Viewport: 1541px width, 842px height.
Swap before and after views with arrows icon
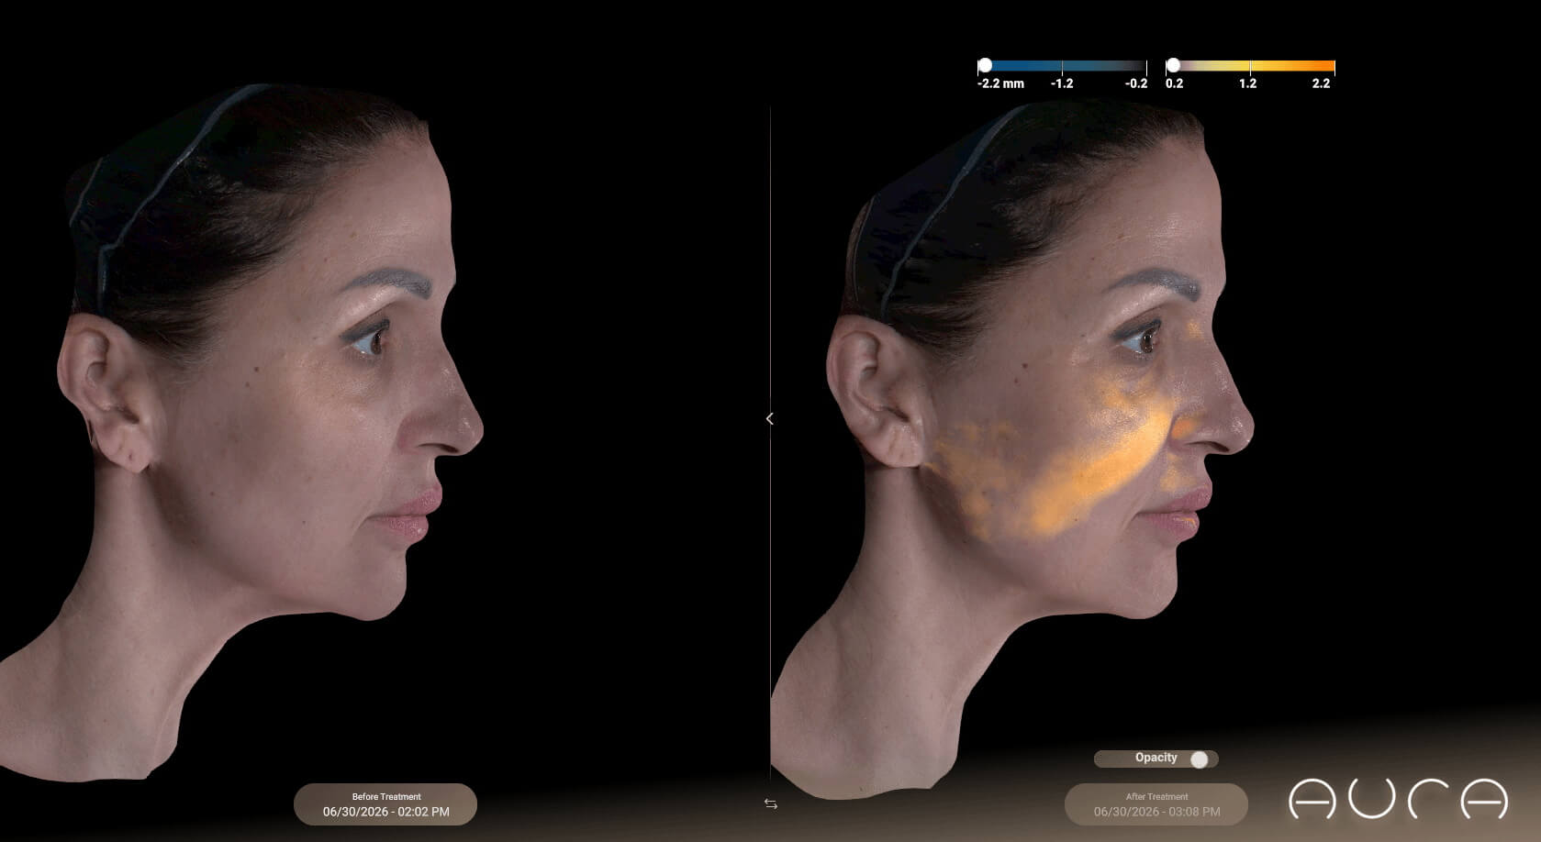(770, 803)
